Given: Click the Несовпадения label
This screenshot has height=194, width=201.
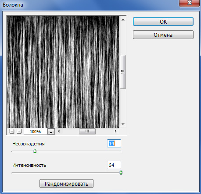Looking at the screenshot, I should (x=29, y=144).
